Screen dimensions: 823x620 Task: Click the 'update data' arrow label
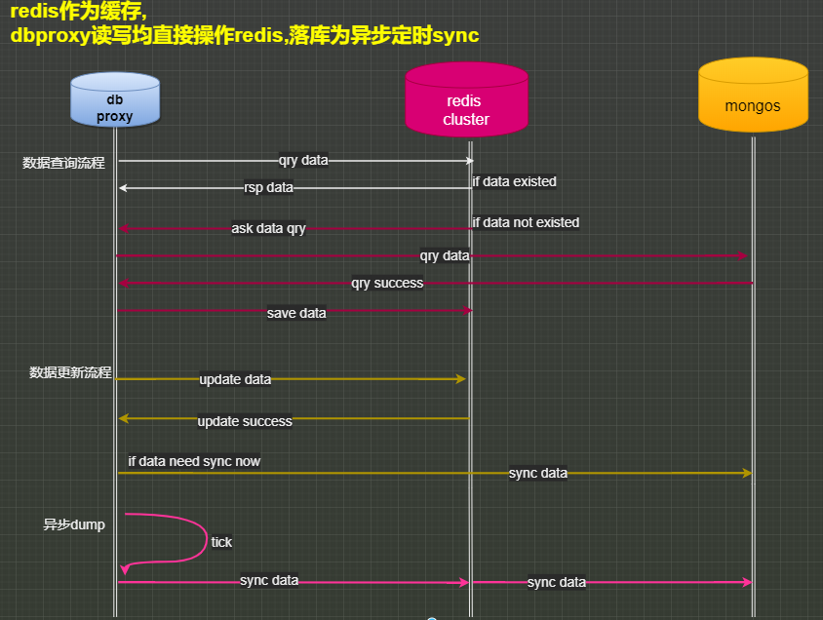coord(235,379)
